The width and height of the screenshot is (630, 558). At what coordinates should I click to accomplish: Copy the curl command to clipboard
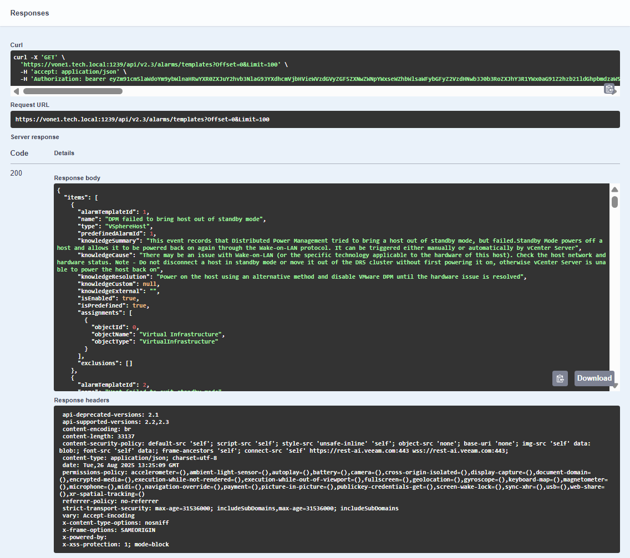(609, 89)
